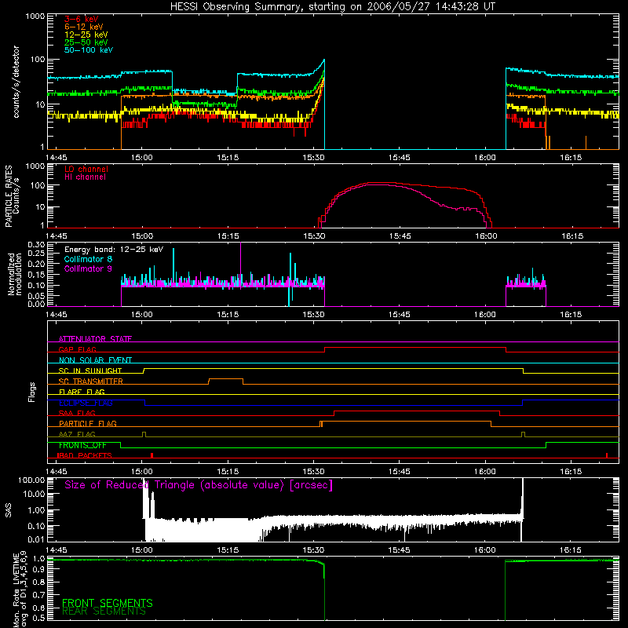Image resolution: width=628 pixels, height=628 pixels.
Task: Click the HI channel legend label
Action: pyautogui.click(x=85, y=177)
